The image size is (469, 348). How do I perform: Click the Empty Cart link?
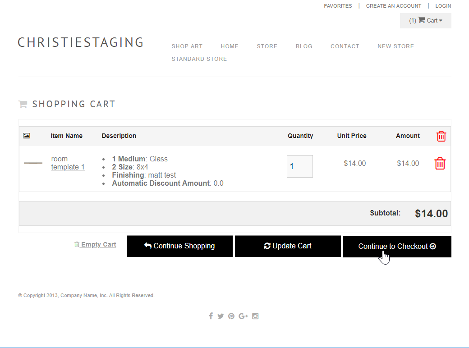click(95, 244)
